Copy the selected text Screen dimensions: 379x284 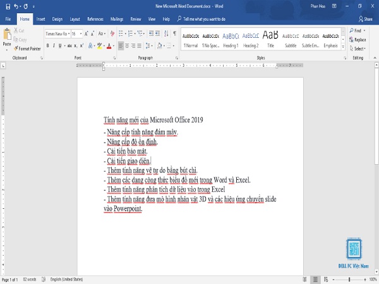[20, 40]
